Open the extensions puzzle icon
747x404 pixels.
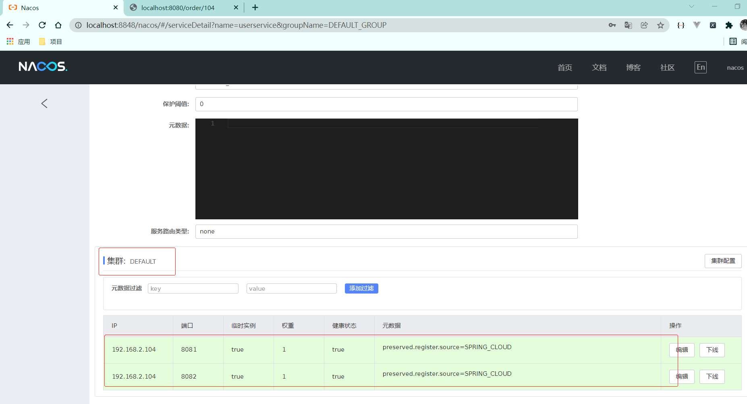click(x=729, y=25)
